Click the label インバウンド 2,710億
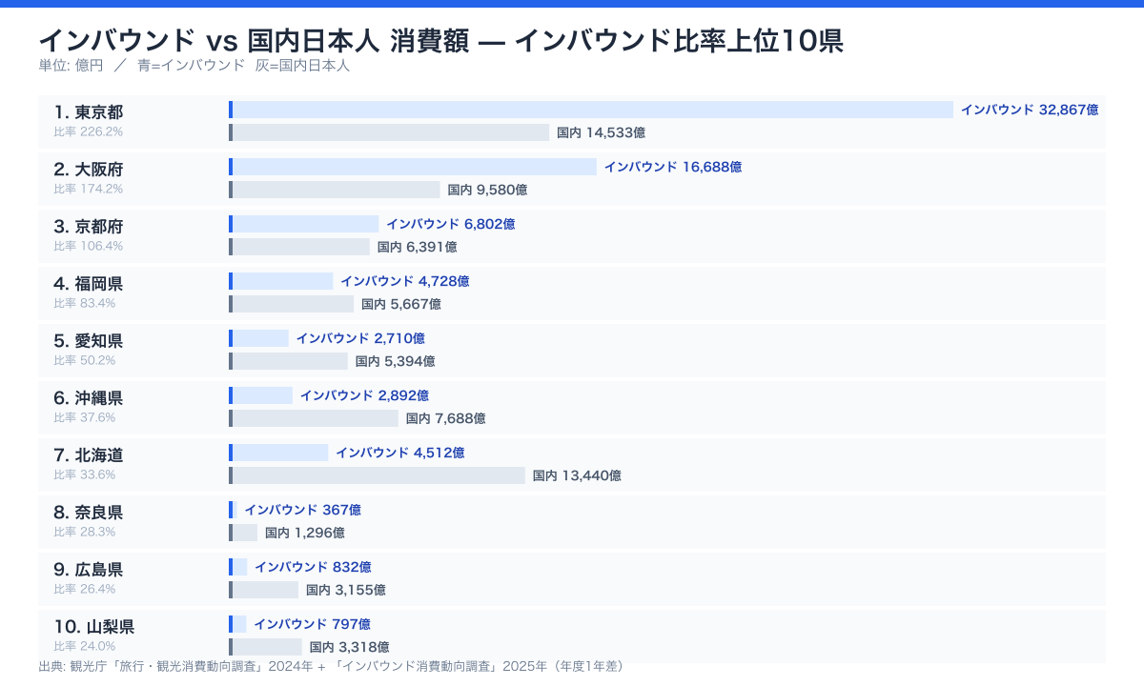The height and width of the screenshot is (686, 1144). [x=360, y=338]
